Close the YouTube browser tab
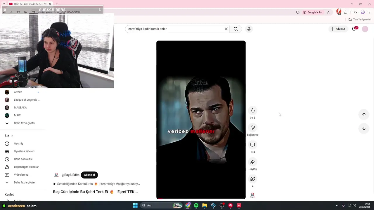Screen dimensions: 374x210 tap(50, 4)
